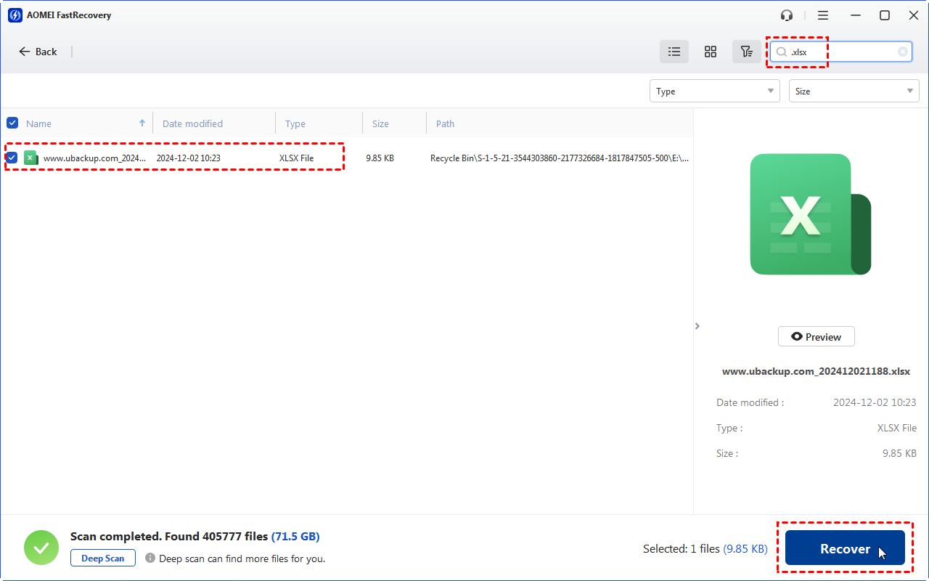The width and height of the screenshot is (929, 581).
Task: Click the 9.85 KB size cell
Action: tap(380, 158)
